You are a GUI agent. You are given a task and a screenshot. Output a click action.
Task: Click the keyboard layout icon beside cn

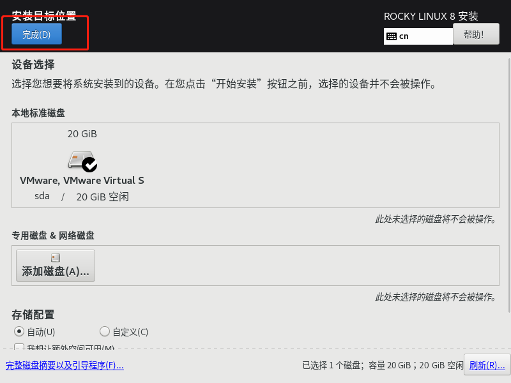click(x=391, y=36)
